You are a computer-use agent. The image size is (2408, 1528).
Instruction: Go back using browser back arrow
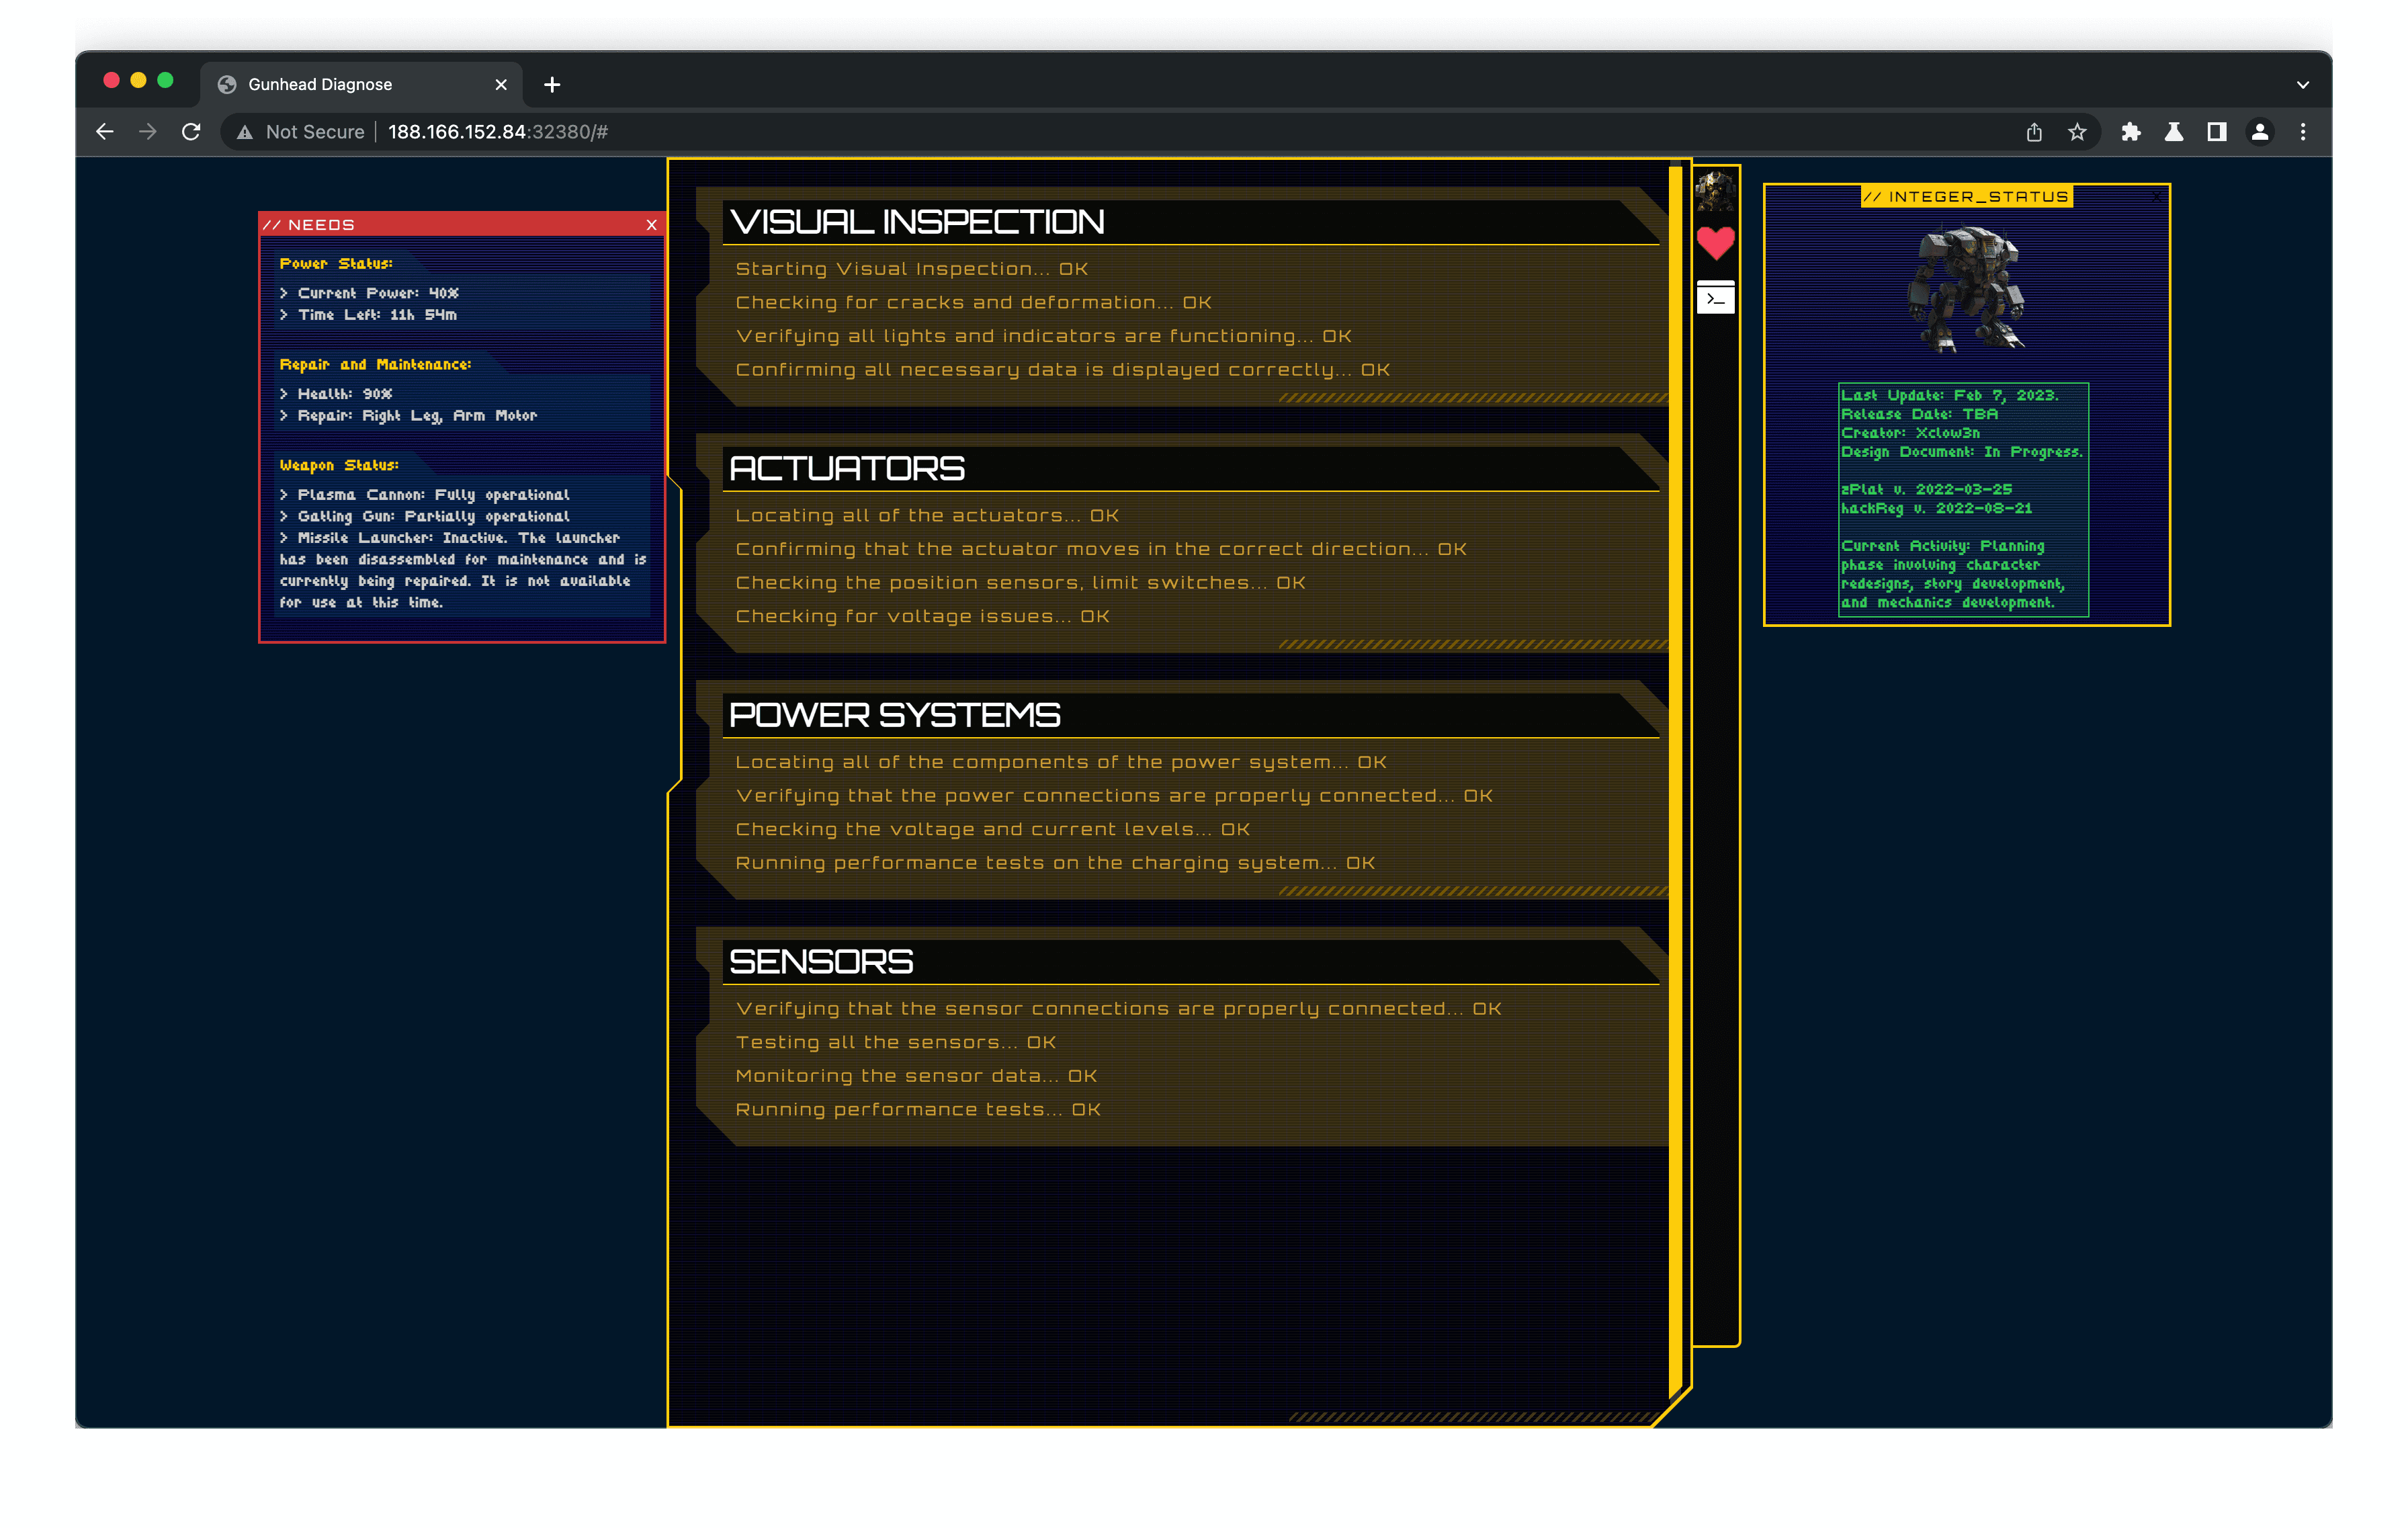[105, 132]
